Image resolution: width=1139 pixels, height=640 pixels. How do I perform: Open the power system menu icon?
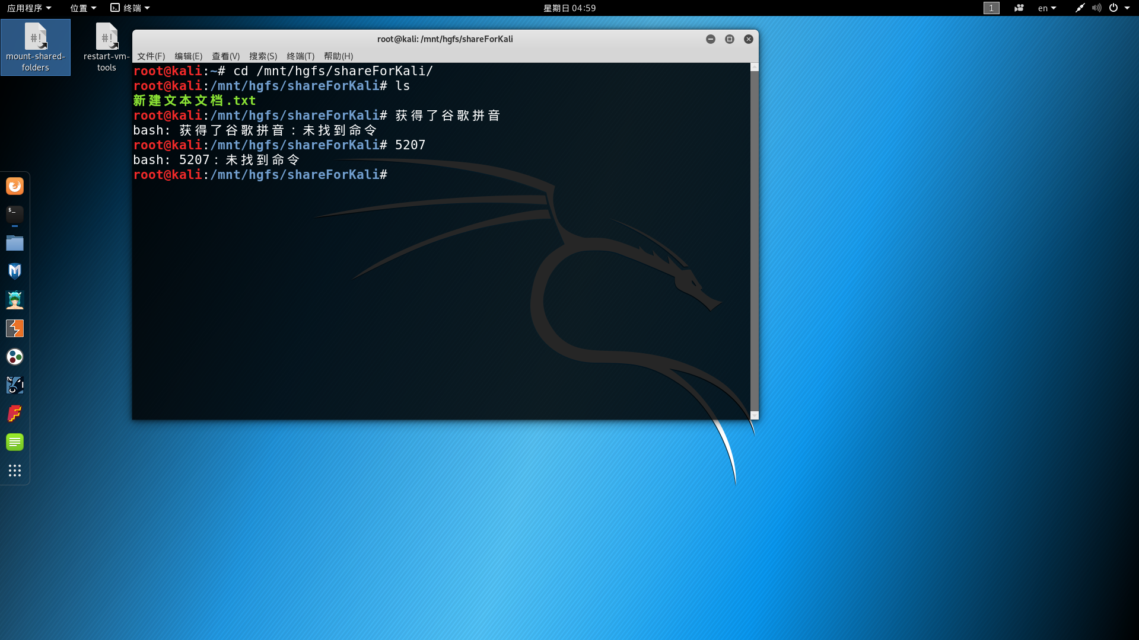(1113, 8)
